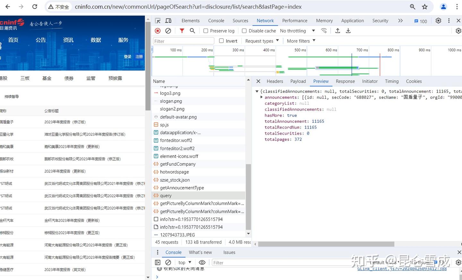462x280 pixels.
Task: Collapse the root JSON object triangle
Action: point(257,91)
